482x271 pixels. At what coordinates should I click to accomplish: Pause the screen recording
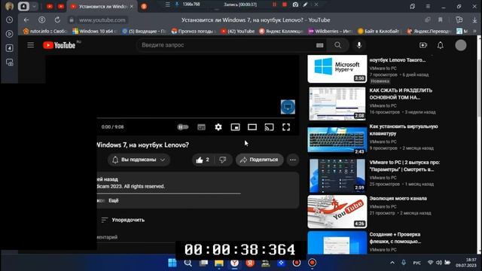pos(274,5)
